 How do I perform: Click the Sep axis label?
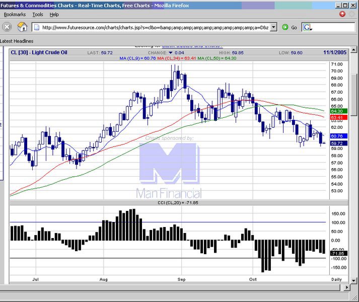coord(182,279)
